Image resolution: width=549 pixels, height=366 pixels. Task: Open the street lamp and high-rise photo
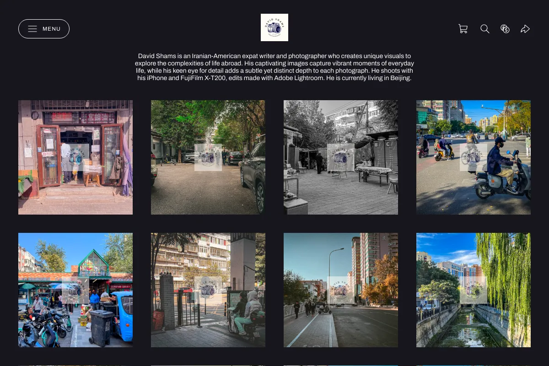tap(341, 290)
